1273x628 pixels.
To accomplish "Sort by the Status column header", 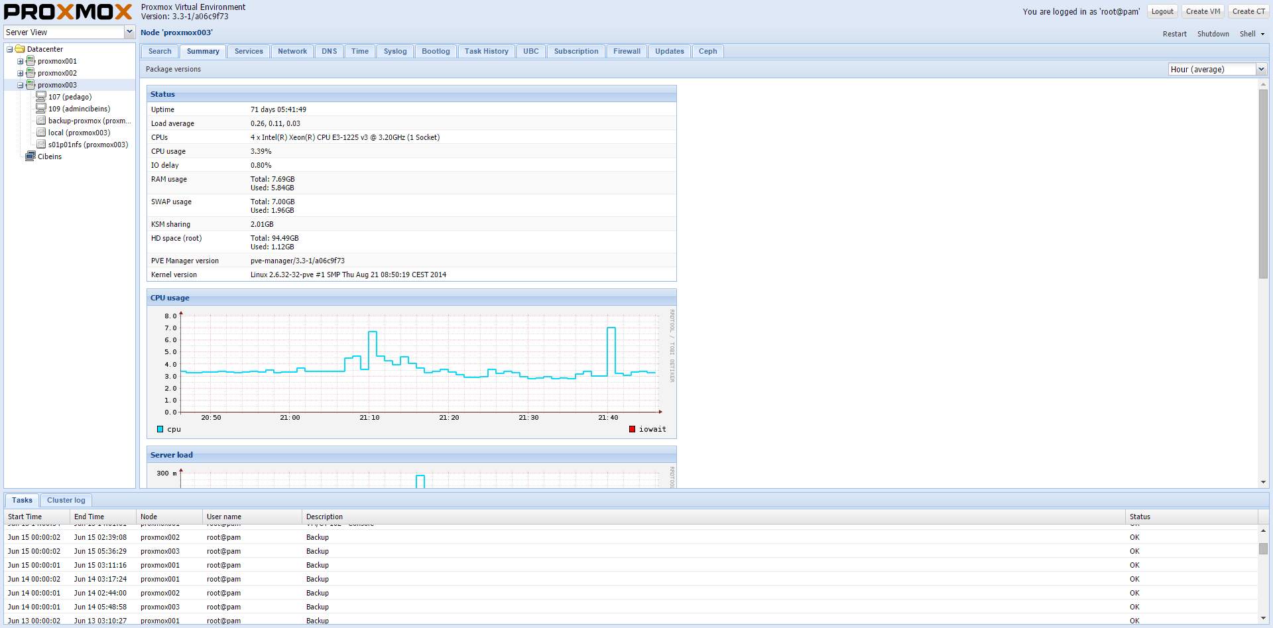I will 1192,517.
